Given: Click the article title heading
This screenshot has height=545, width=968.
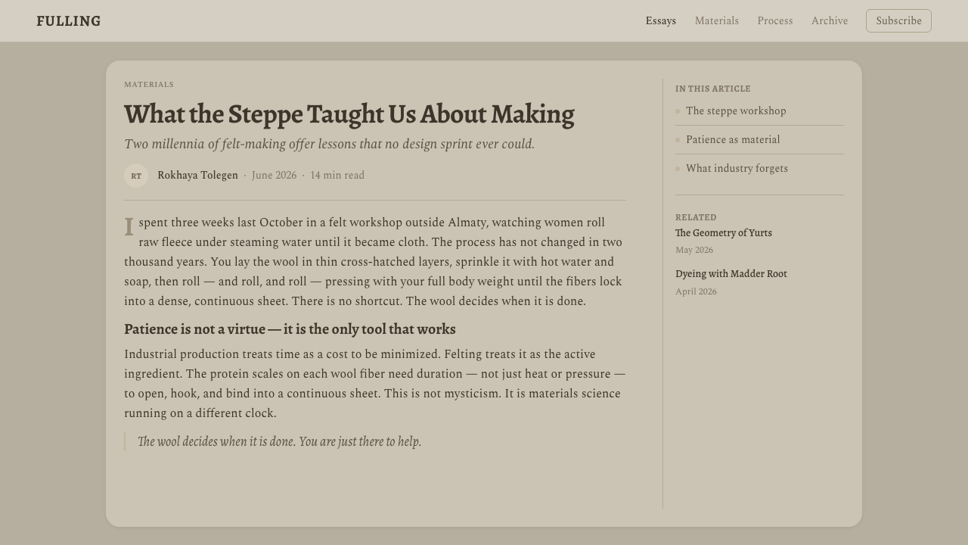Looking at the screenshot, I should click(x=349, y=114).
